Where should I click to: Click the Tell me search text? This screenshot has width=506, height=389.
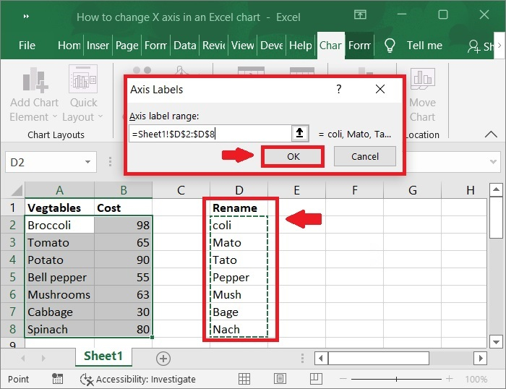(x=424, y=46)
